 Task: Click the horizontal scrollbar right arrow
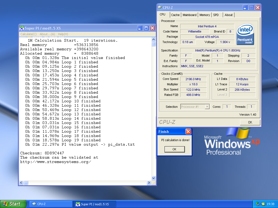[149, 183]
